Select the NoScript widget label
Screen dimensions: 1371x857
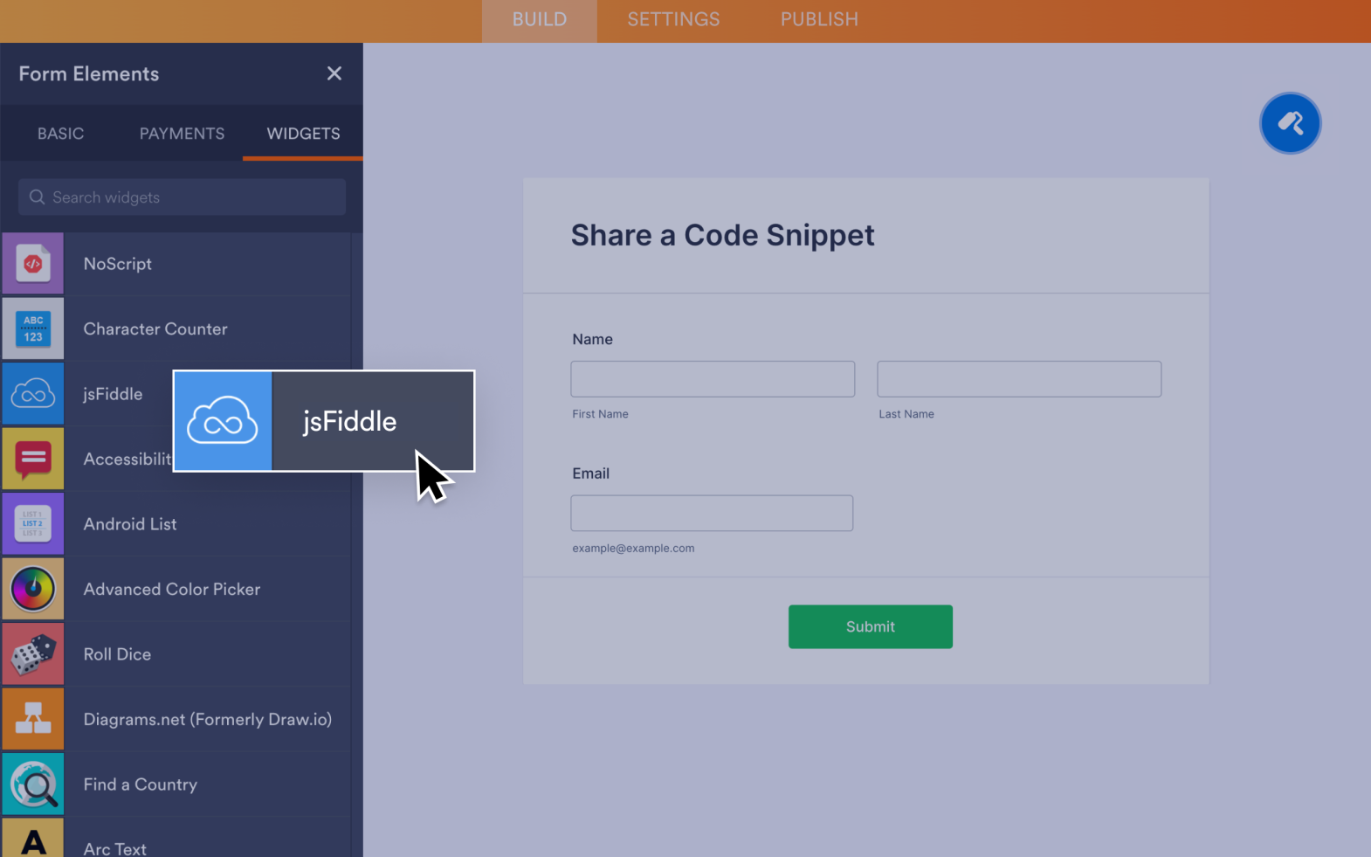pos(118,264)
